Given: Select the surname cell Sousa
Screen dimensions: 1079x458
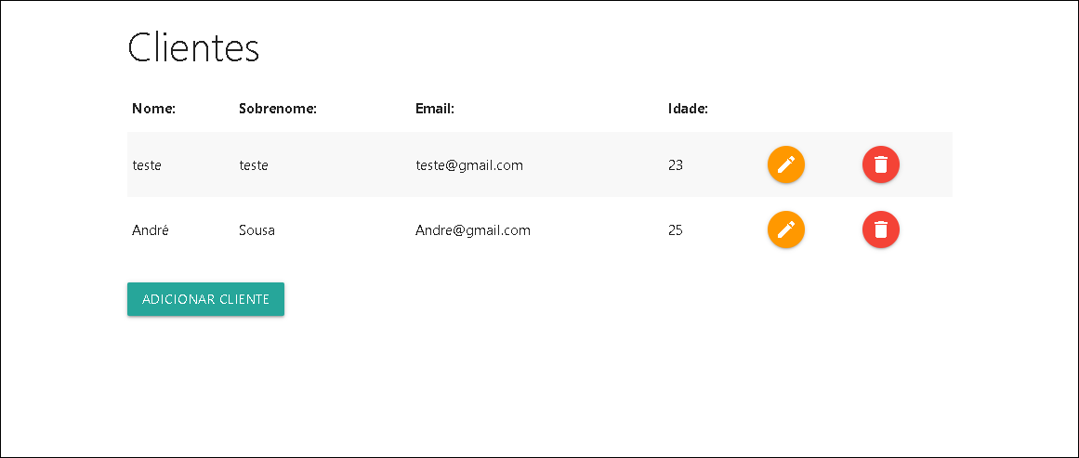Looking at the screenshot, I should pyautogui.click(x=257, y=229).
